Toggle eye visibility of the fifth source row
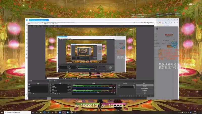 pyautogui.click(x=68, y=91)
